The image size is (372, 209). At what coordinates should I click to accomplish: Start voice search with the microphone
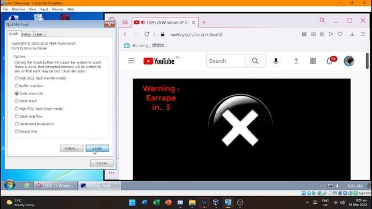[x=276, y=61]
